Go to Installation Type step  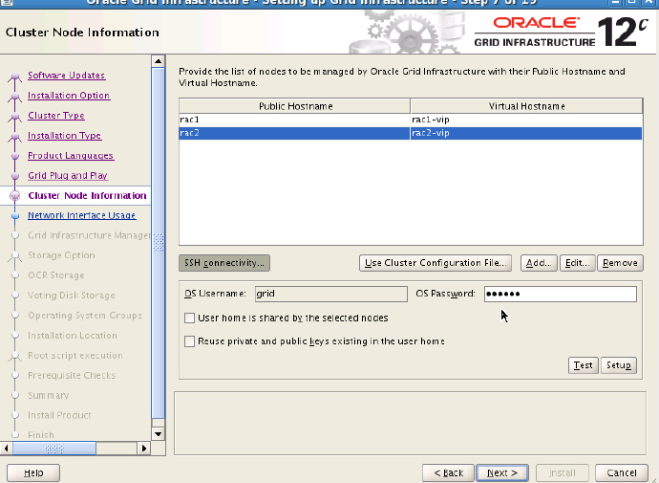tap(65, 136)
